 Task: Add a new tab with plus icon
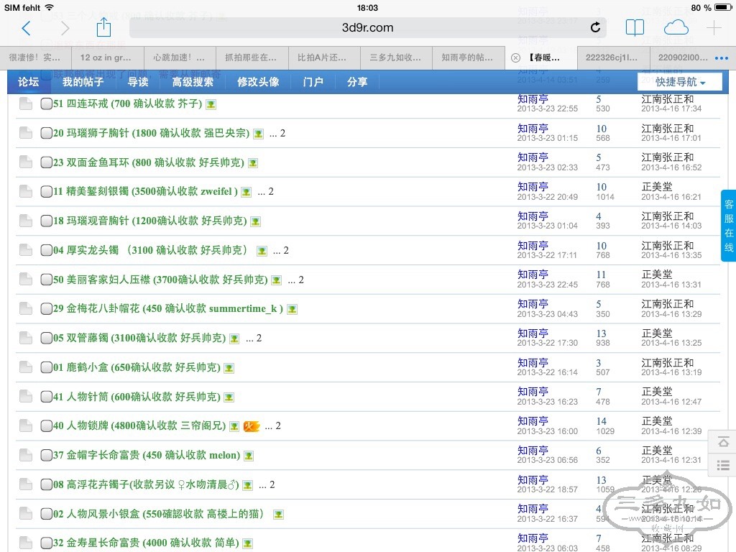click(714, 28)
